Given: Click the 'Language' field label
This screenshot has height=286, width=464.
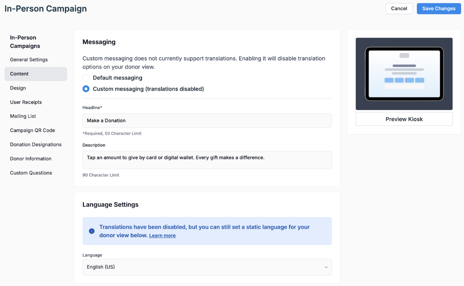Looking at the screenshot, I should pyautogui.click(x=92, y=255).
